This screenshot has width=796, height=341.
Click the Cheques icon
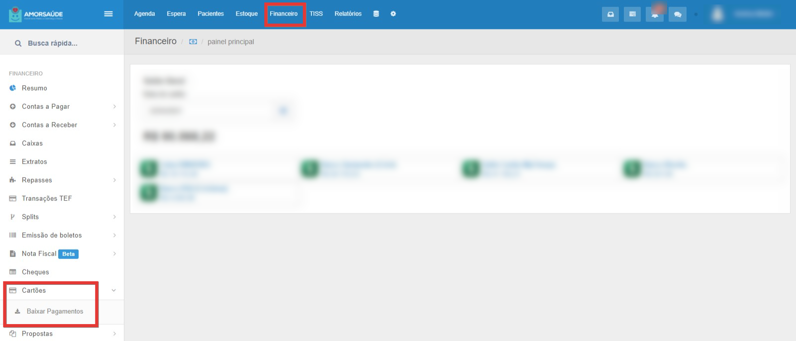pyautogui.click(x=13, y=272)
